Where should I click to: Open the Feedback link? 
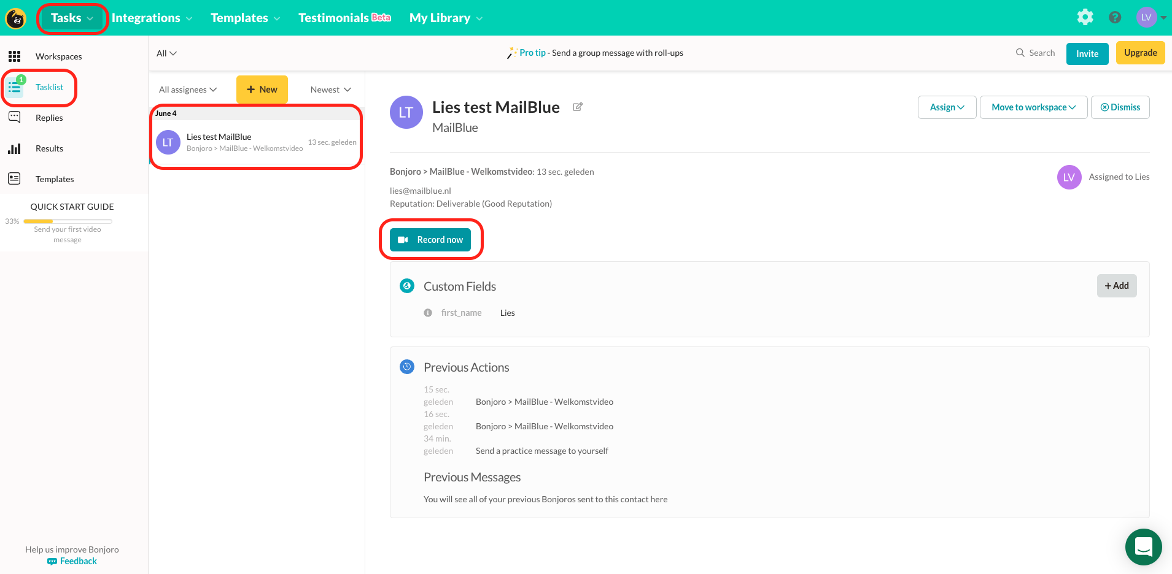coord(78,561)
